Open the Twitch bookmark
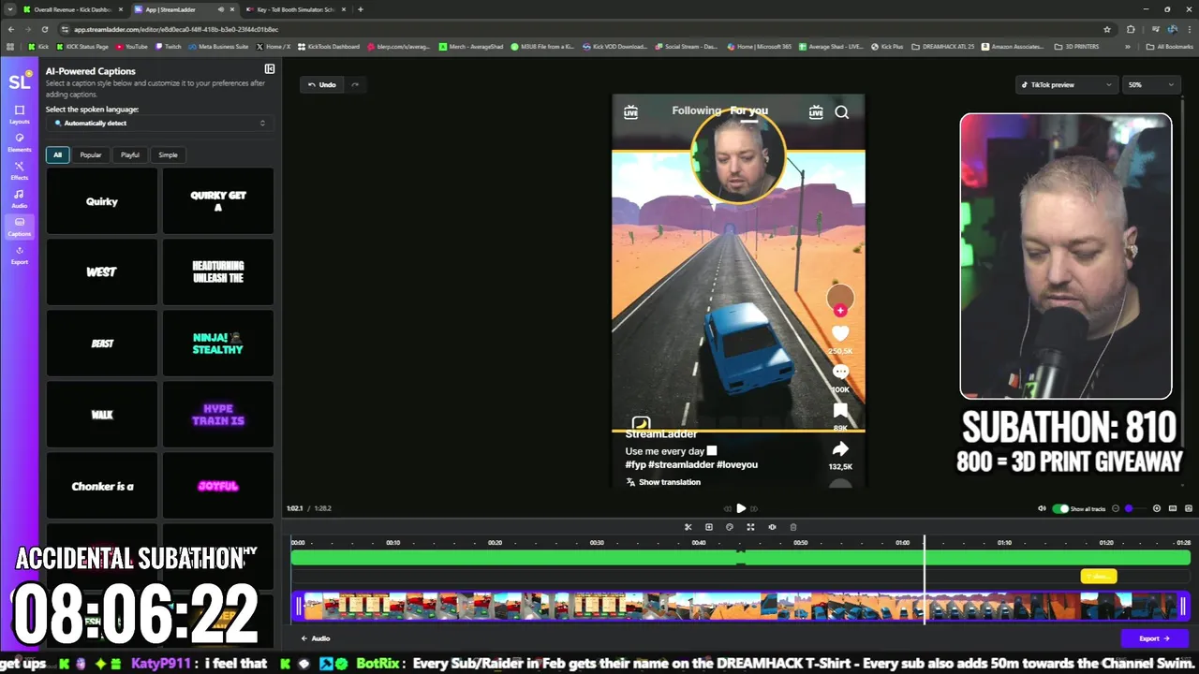 click(170, 46)
